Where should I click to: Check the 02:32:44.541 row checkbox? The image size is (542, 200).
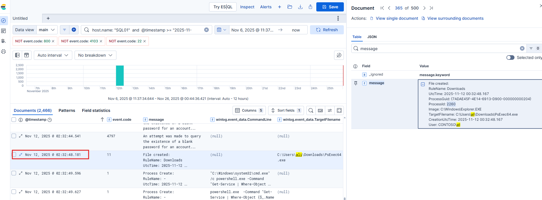click(x=14, y=136)
